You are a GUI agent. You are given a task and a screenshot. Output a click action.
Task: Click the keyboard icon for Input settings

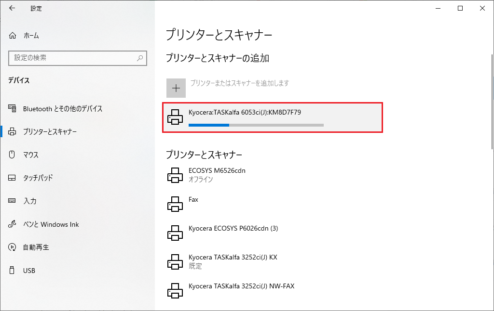point(13,201)
